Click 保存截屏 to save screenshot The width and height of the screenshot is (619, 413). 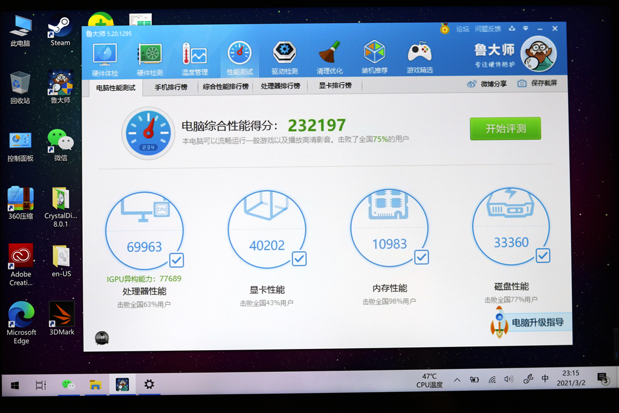click(x=537, y=83)
